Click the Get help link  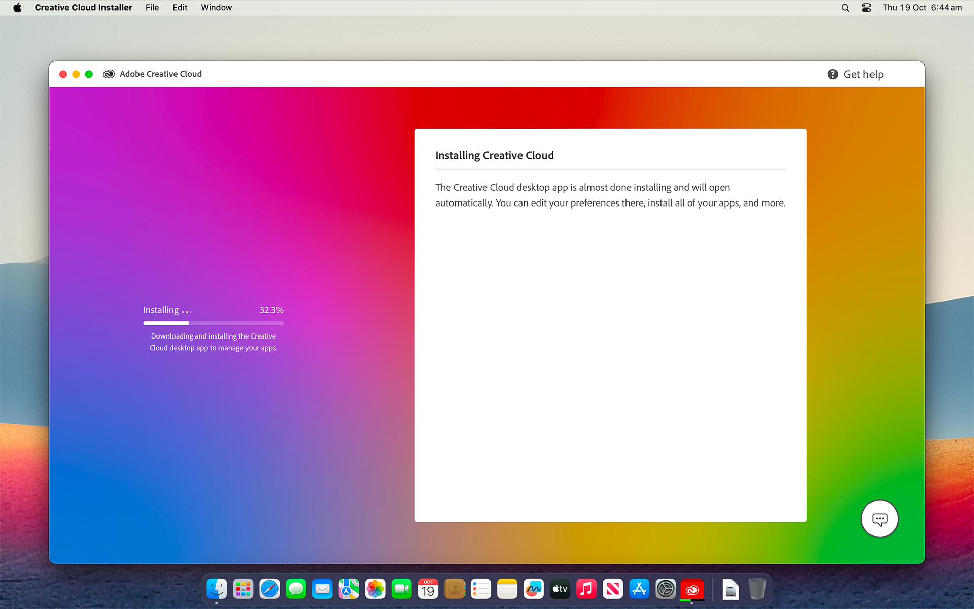[x=863, y=74]
